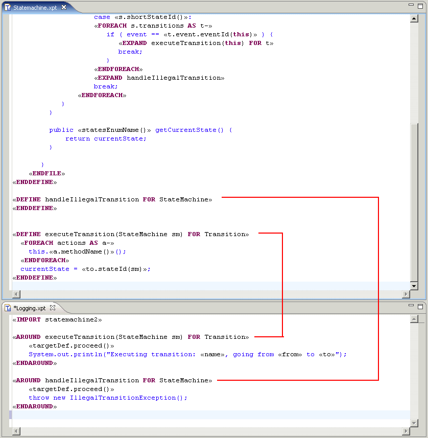This screenshot has height=438, width=428.
Task: Minimize the Statemachine.xpt editor pane
Action: [x=411, y=5]
